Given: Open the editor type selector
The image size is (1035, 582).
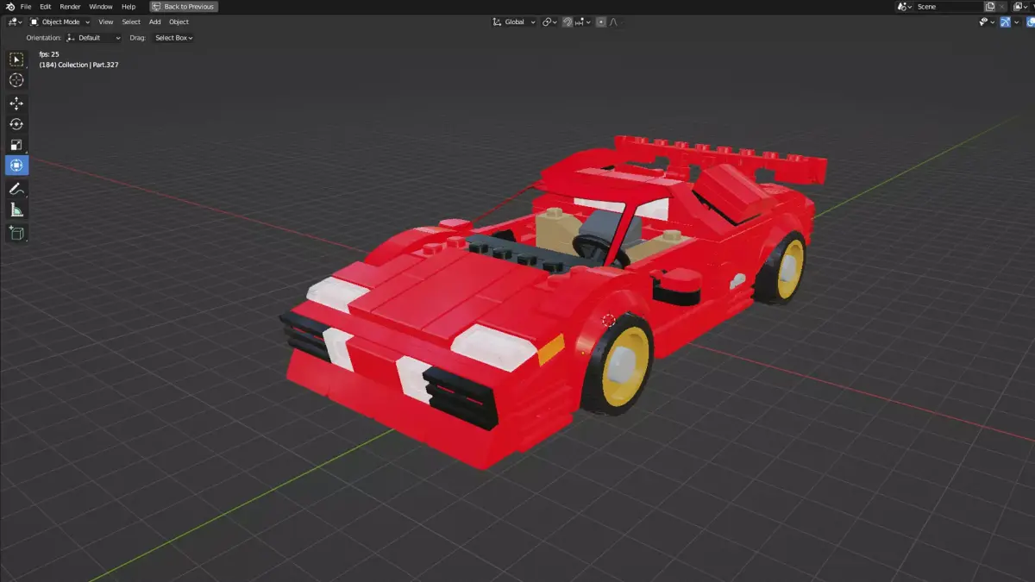Looking at the screenshot, I should tap(15, 22).
